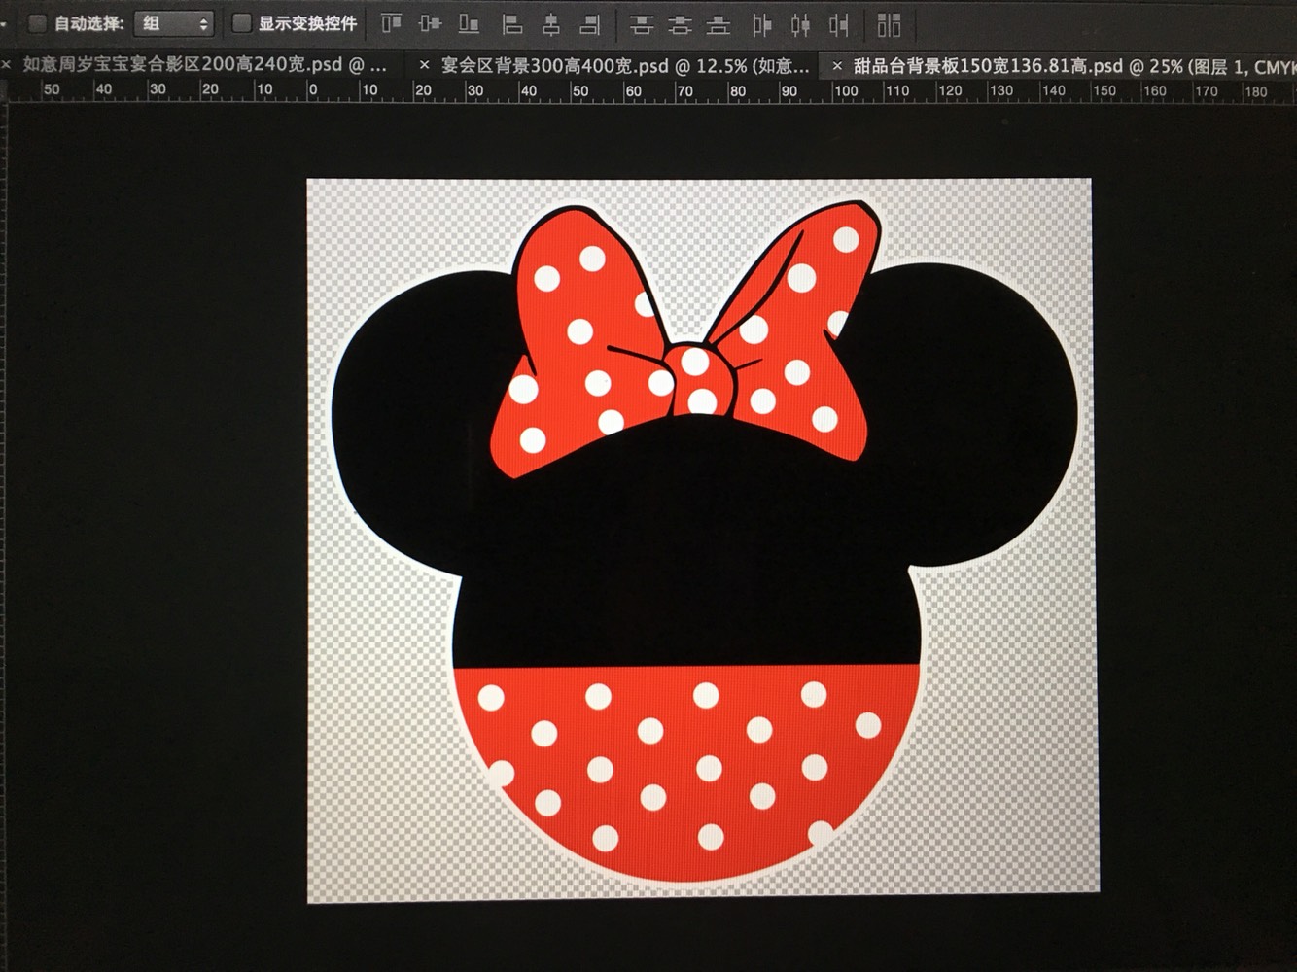Select the 甜品台背景板150宽136.81高.psd tab
Viewport: 1297px width, 972px height.
pyautogui.click(x=1074, y=66)
